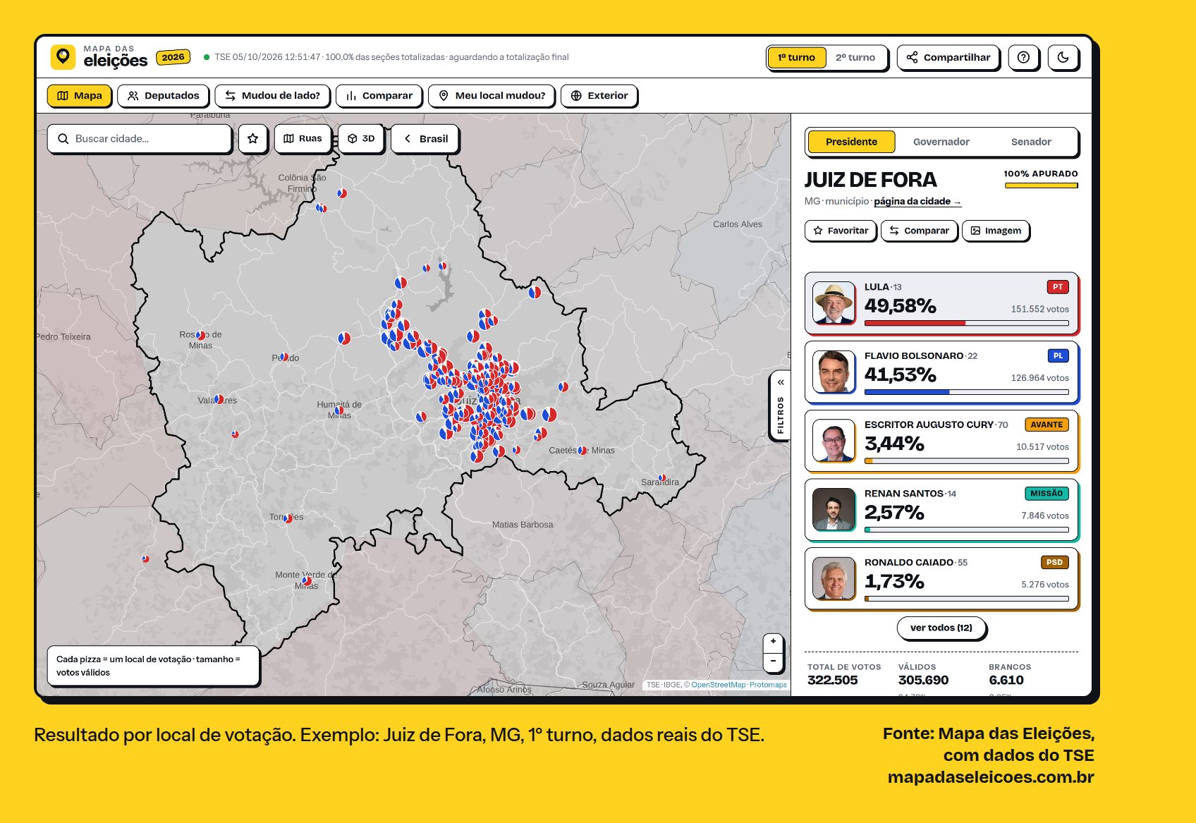Click the Buscar cidade search field

tap(140, 138)
